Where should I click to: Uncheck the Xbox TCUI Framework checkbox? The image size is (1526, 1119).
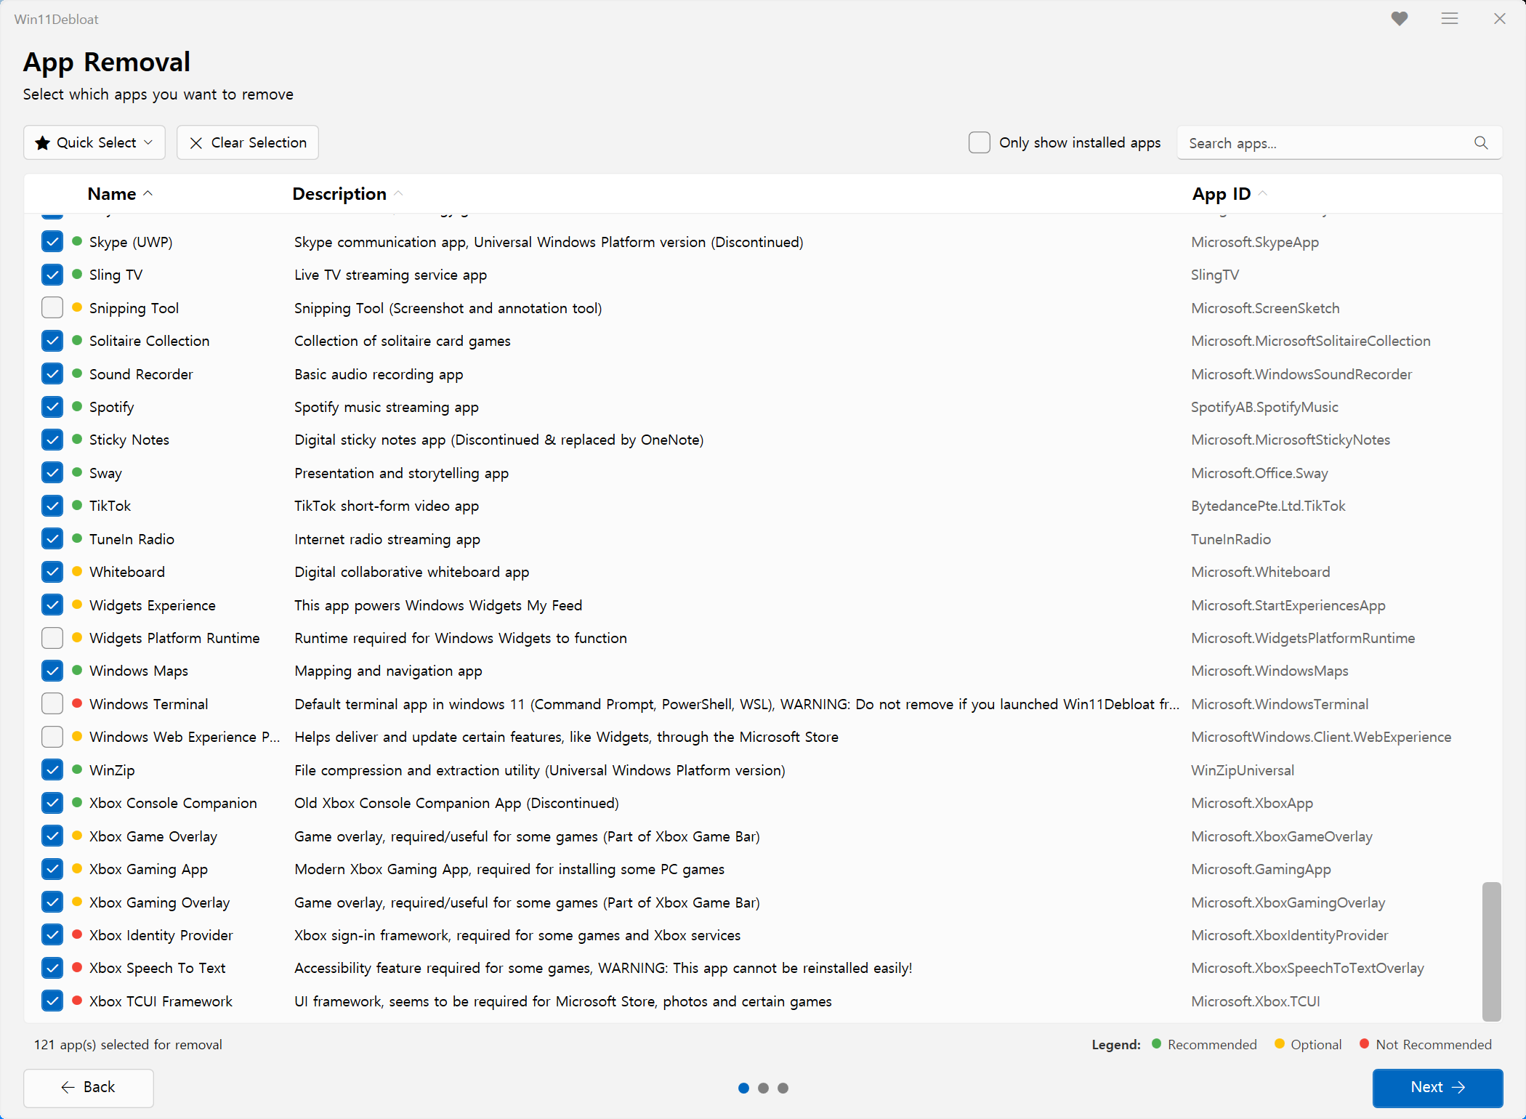pos(52,1001)
